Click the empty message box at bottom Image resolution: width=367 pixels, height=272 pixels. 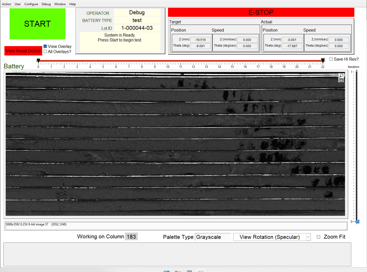[177, 254]
